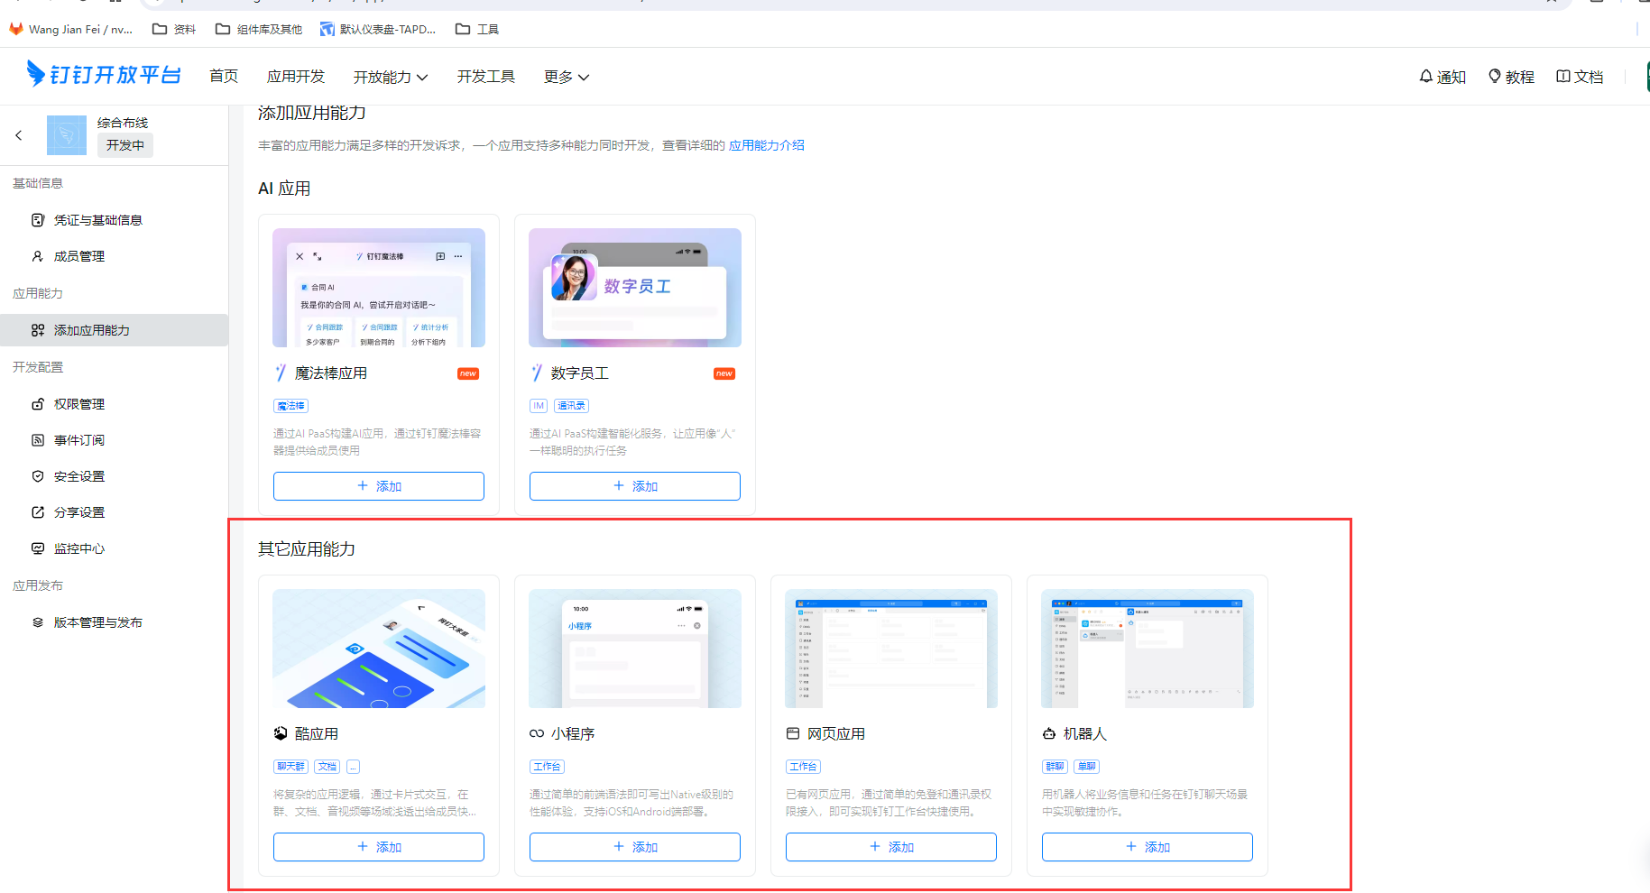1650x893 pixels.
Task: Click the 网页应用 preview image
Action: click(x=891, y=649)
